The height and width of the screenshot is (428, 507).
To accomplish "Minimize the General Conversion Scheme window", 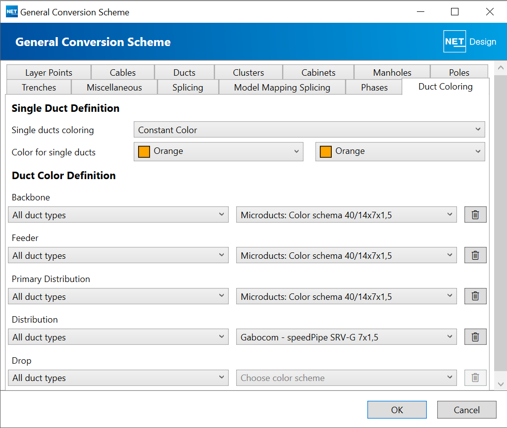I will pos(420,12).
